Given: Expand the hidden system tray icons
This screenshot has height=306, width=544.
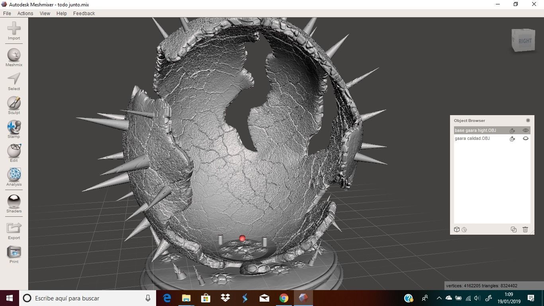Looking at the screenshot, I should [x=439, y=298].
